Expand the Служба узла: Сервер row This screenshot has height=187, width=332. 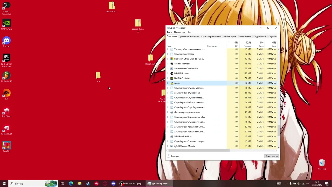(168, 54)
